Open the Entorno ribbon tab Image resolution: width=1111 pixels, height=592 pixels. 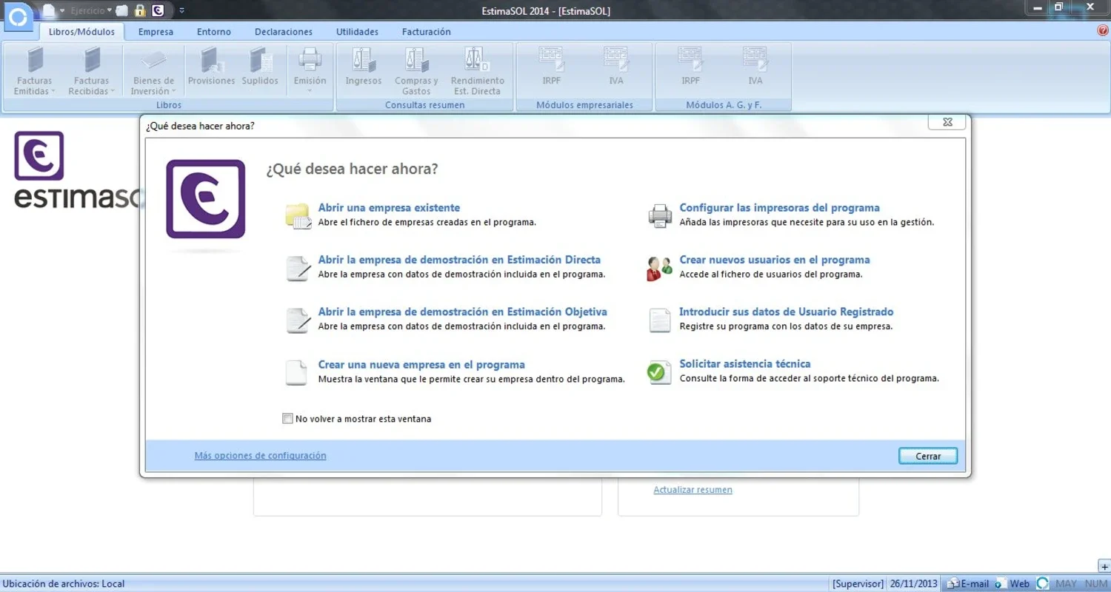click(x=214, y=32)
